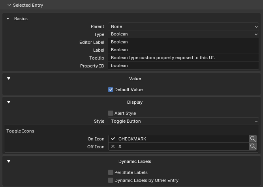This screenshot has height=187, width=263.
Task: Open icon search for On Icon
Action: coord(253,139)
